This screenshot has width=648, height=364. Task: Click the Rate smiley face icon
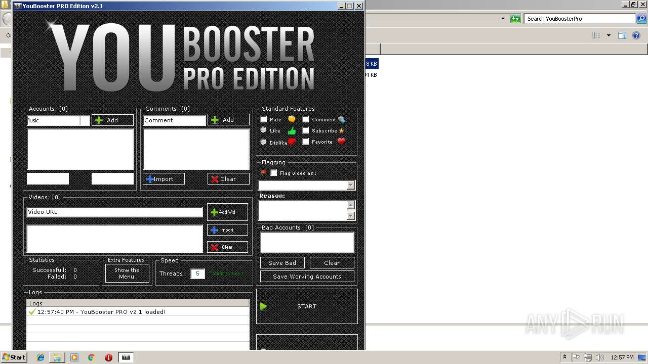pyautogui.click(x=292, y=119)
